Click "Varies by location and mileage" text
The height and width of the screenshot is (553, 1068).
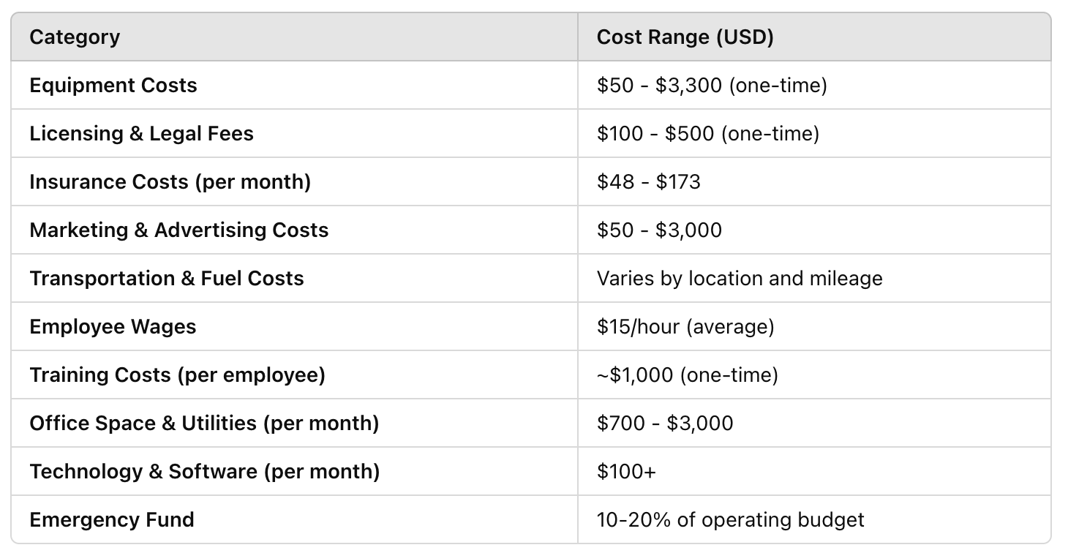(x=740, y=278)
